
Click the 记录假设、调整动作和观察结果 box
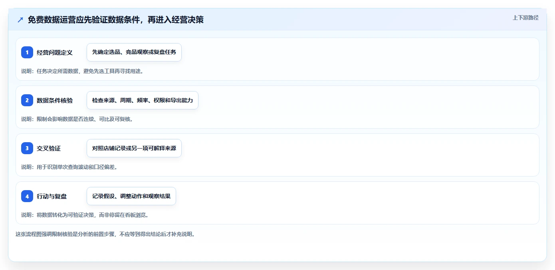pos(131,196)
